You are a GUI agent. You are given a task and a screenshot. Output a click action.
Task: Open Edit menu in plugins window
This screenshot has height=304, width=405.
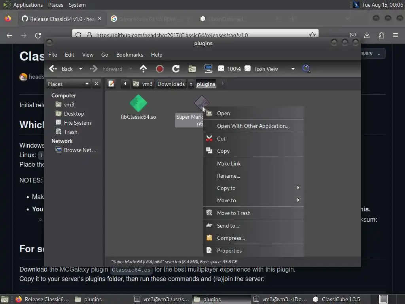[69, 55]
